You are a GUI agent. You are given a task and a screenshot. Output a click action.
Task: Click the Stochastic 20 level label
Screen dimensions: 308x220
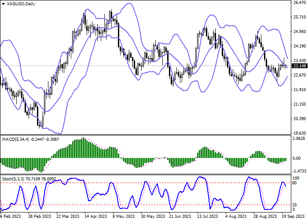295,205
